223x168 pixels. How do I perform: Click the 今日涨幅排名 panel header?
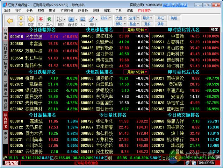tap(42, 30)
